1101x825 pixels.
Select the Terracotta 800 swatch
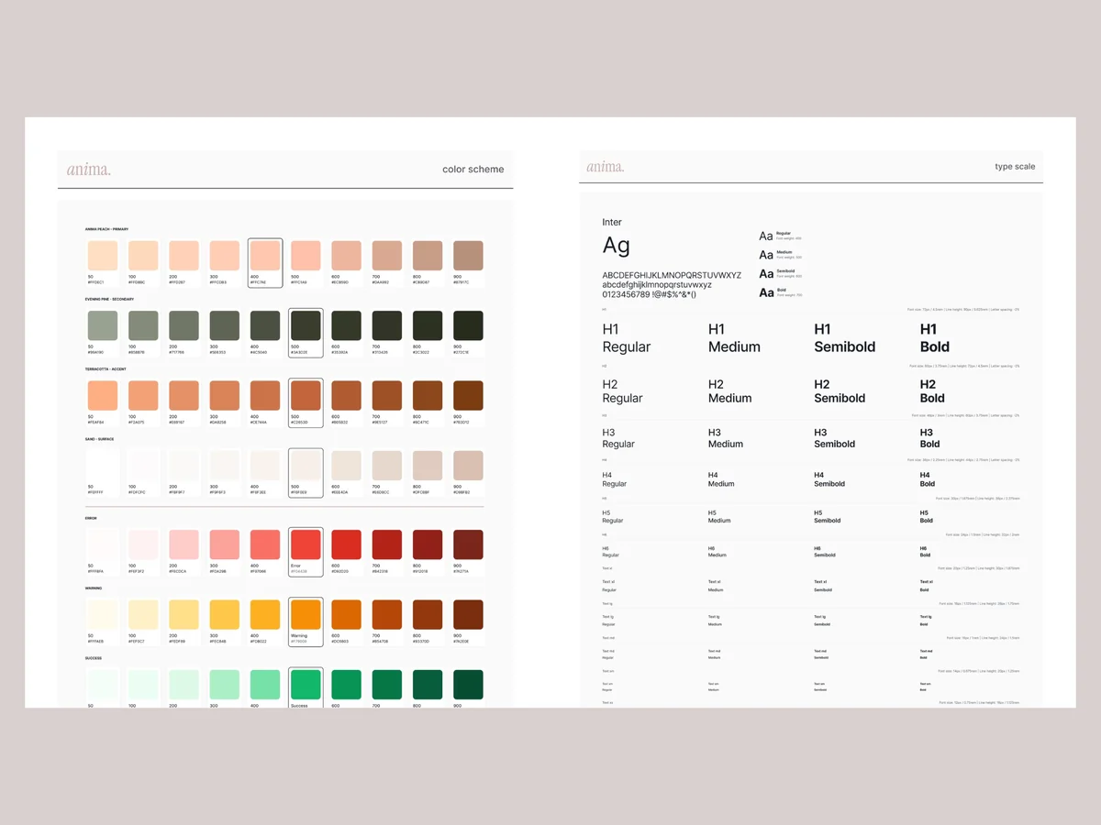click(428, 395)
